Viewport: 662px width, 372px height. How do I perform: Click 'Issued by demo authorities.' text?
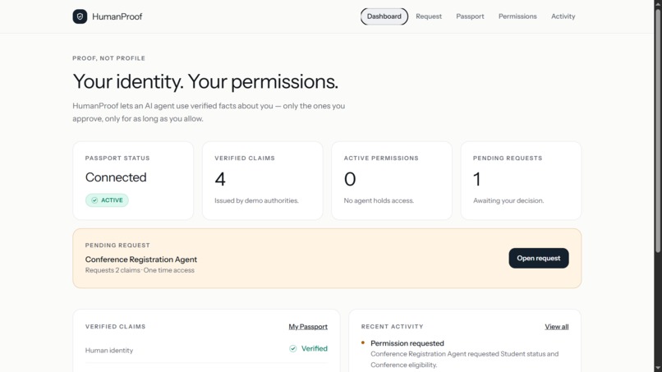pos(257,200)
